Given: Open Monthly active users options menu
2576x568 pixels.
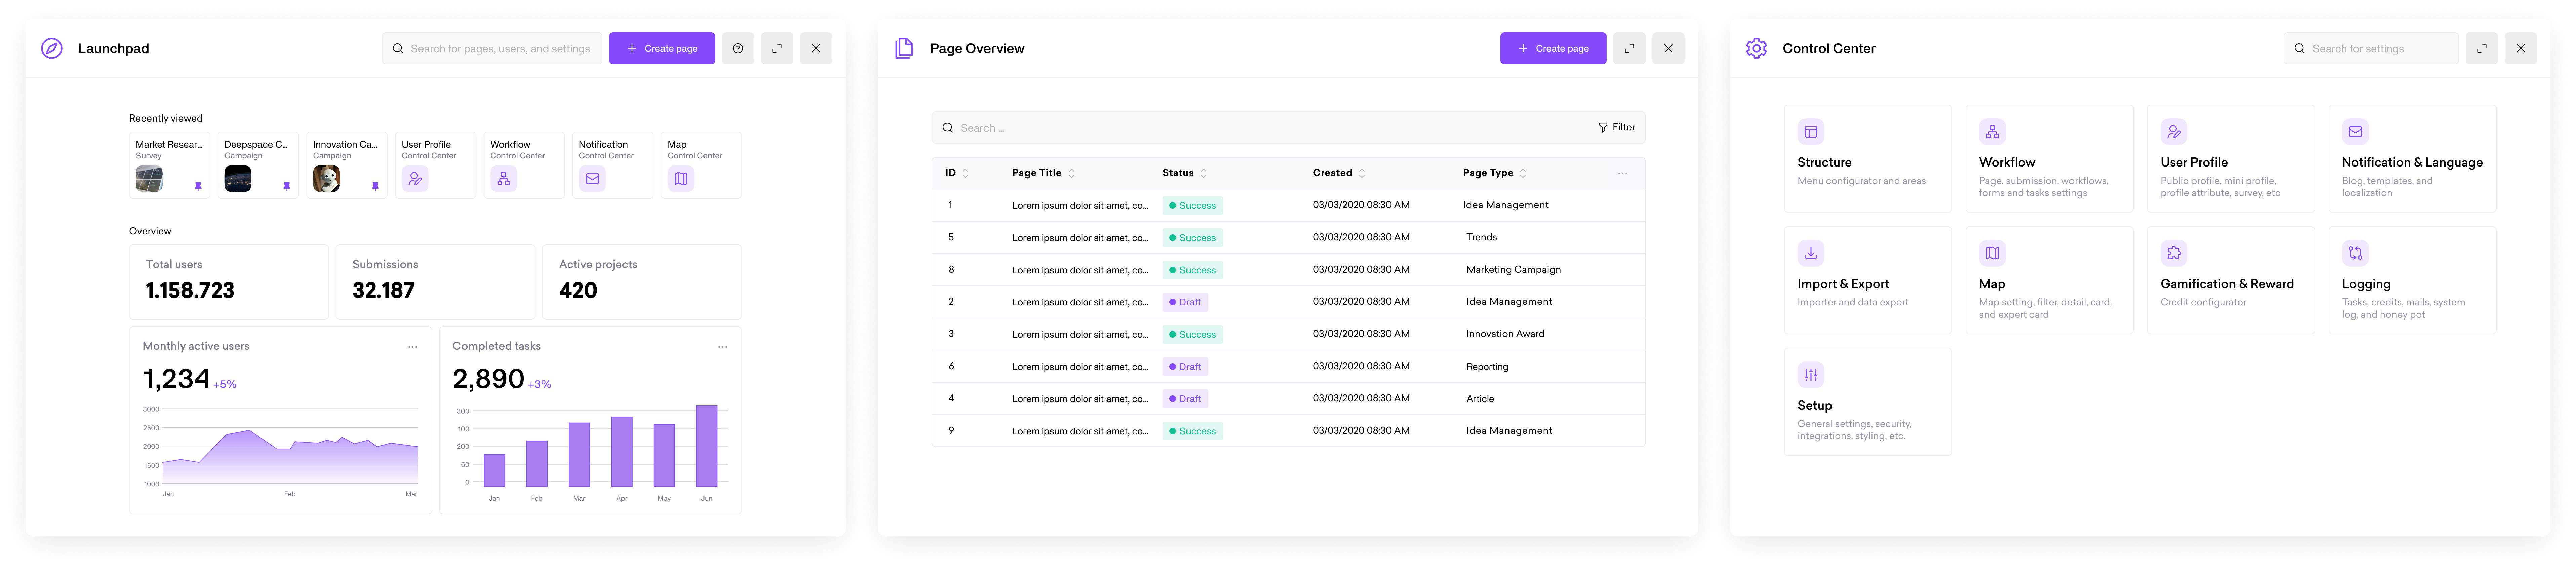Looking at the screenshot, I should coord(412,347).
